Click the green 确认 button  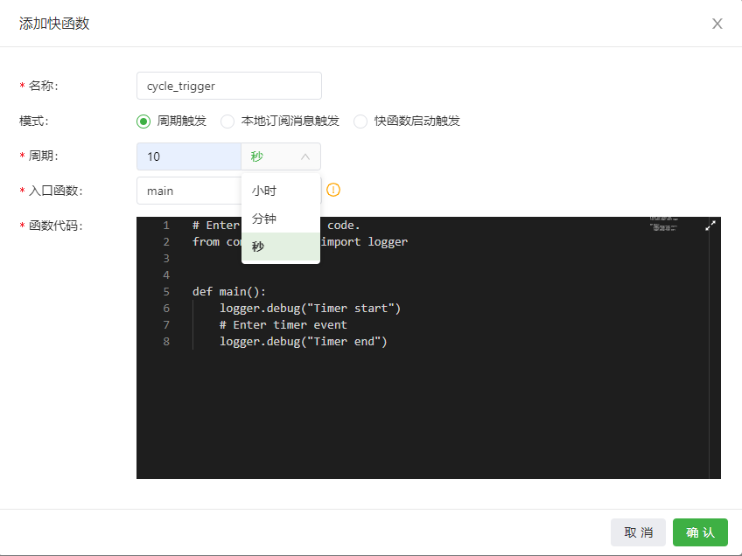(700, 532)
